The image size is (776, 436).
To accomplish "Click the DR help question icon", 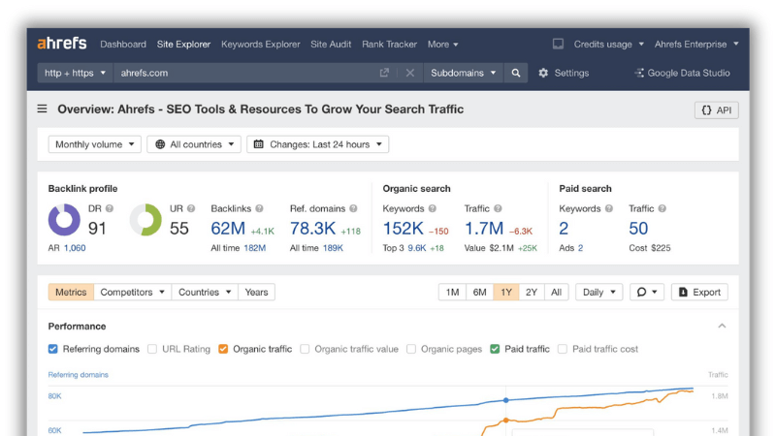I will pyautogui.click(x=110, y=208).
